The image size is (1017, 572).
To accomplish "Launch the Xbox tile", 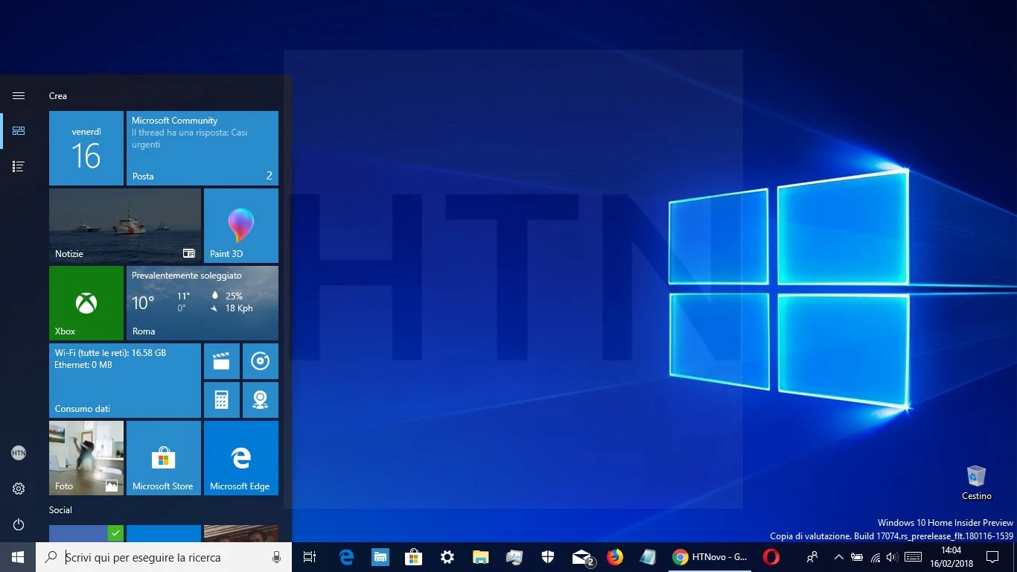I will pyautogui.click(x=86, y=303).
